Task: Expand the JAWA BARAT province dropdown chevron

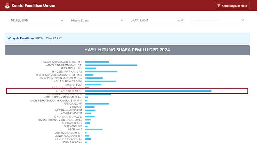Action: coord(182,21)
